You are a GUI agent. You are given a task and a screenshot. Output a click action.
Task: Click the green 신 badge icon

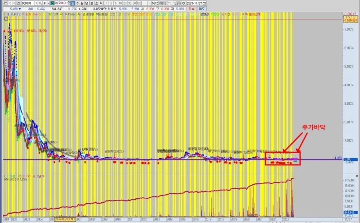click(x=52, y=3)
